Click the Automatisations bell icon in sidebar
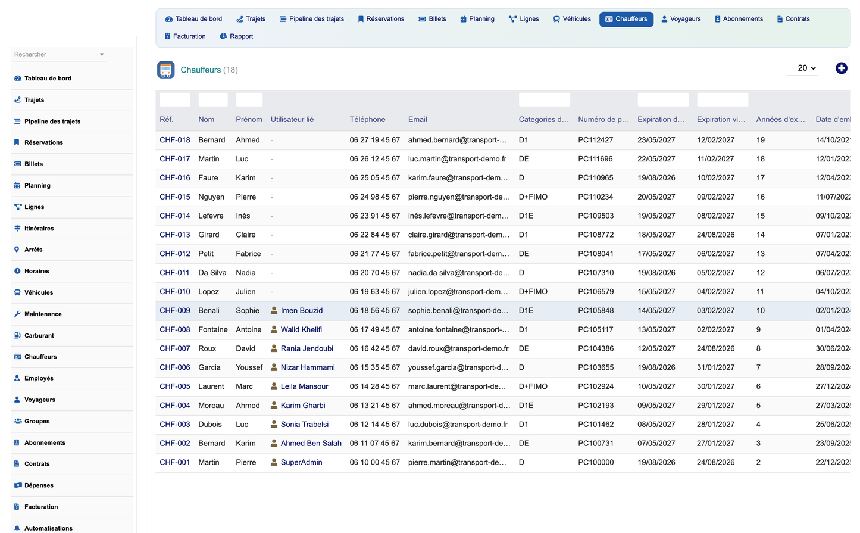 pyautogui.click(x=17, y=528)
